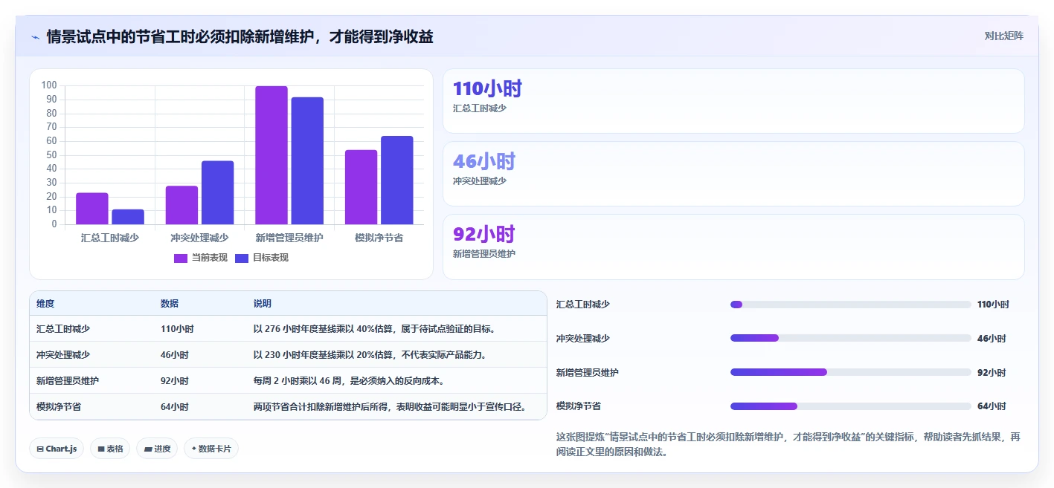This screenshot has height=488, width=1054.
Task: Click the 表格 tag chip
Action: (x=110, y=449)
